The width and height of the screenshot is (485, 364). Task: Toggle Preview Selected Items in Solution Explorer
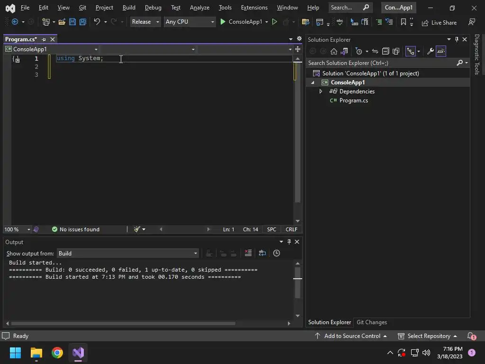(x=441, y=51)
